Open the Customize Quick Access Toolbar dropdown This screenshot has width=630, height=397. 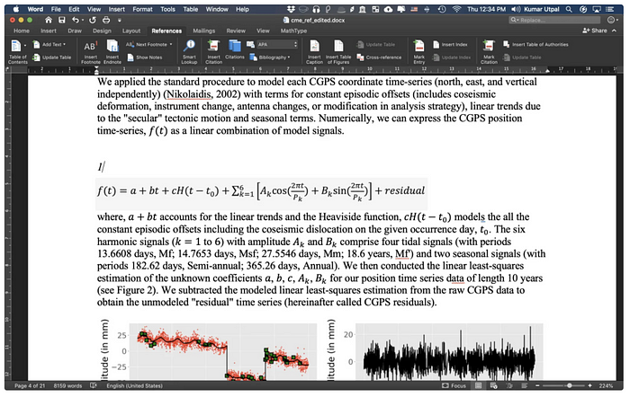(x=120, y=20)
